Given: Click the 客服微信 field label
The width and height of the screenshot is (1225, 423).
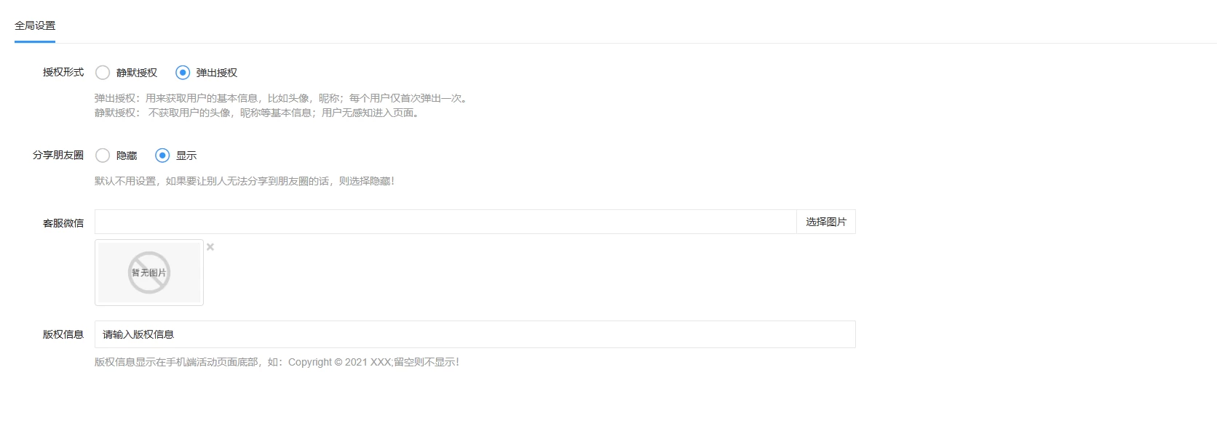Looking at the screenshot, I should (63, 223).
